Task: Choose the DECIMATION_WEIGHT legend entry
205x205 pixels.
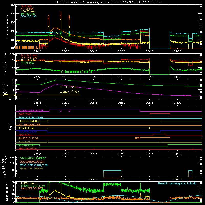Action: pyautogui.click(x=33, y=162)
